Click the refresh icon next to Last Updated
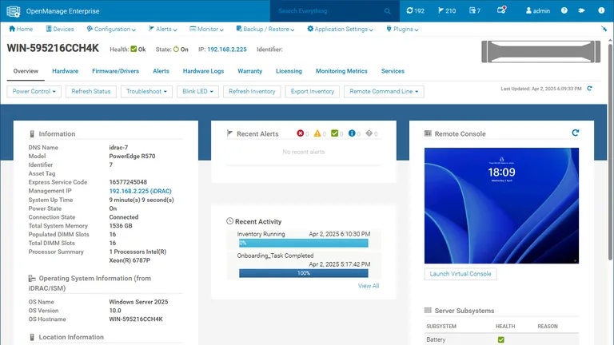The image size is (614, 345). [589, 89]
